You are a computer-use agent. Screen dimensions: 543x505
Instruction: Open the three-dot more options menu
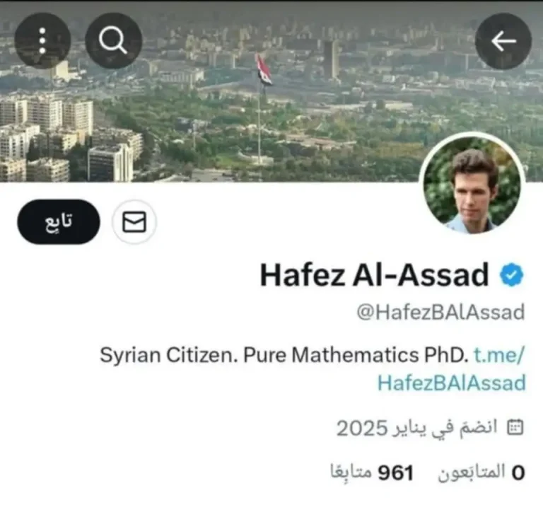pos(42,41)
